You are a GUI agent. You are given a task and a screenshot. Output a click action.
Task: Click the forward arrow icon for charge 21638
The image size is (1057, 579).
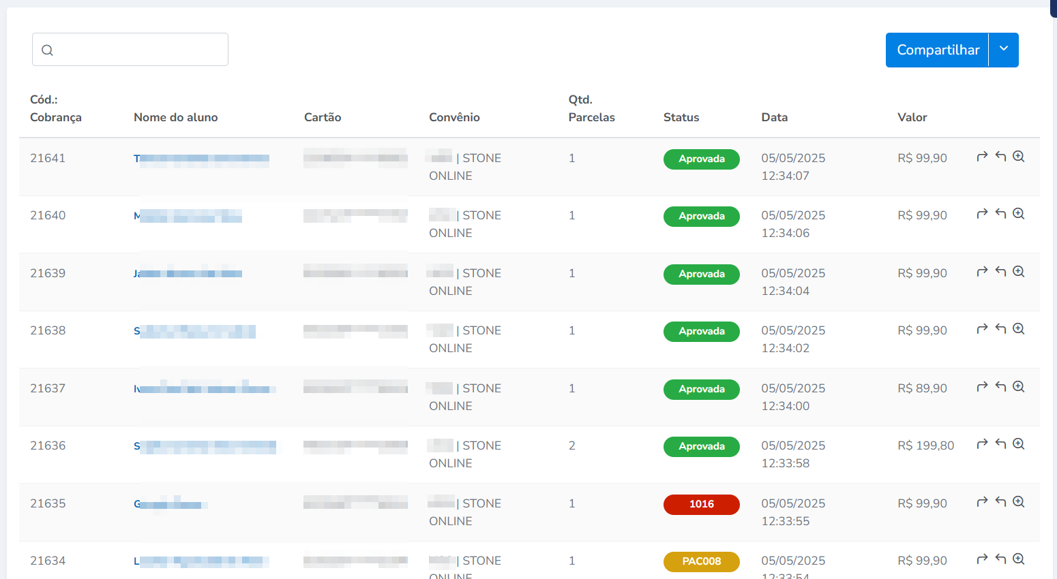pos(982,329)
